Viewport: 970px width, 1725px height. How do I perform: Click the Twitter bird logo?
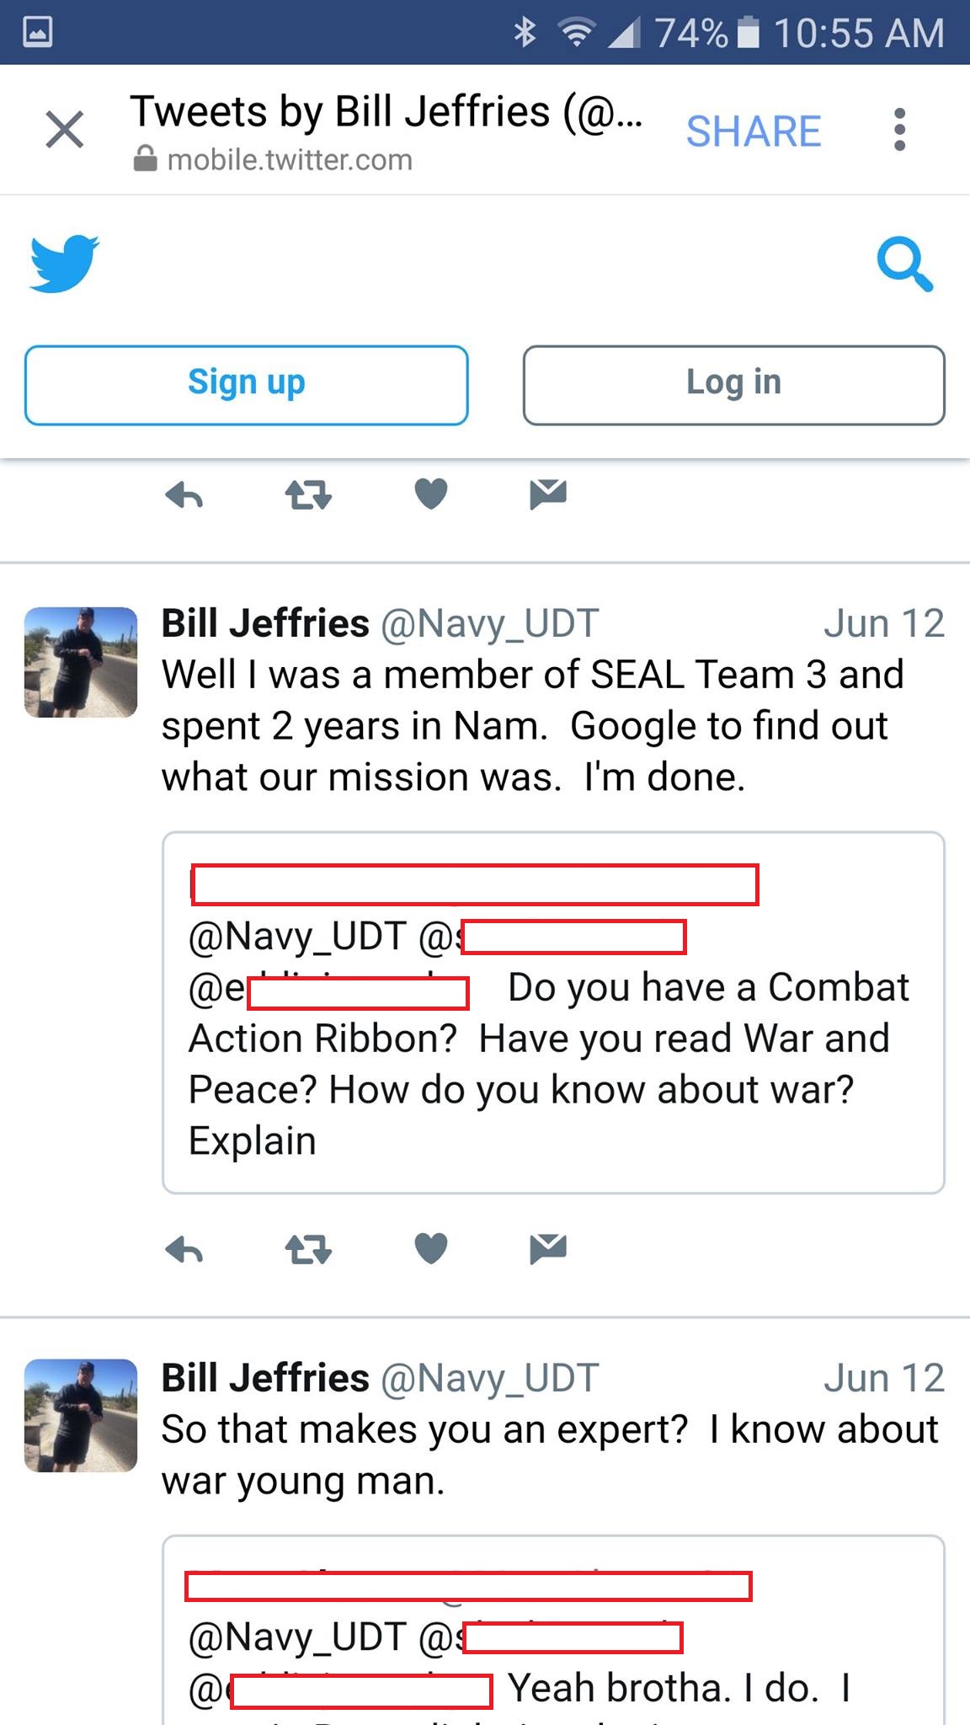[x=65, y=264]
